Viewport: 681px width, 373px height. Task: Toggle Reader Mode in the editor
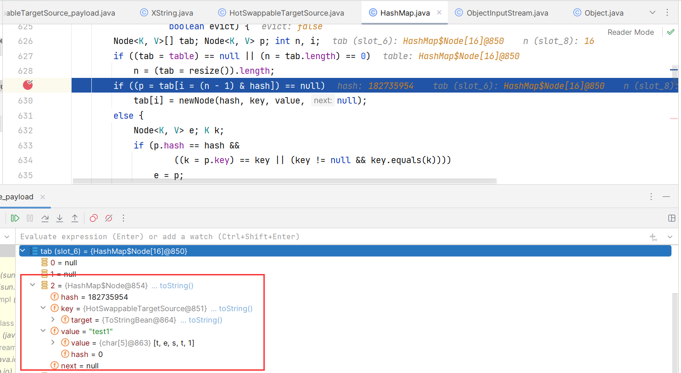(631, 32)
